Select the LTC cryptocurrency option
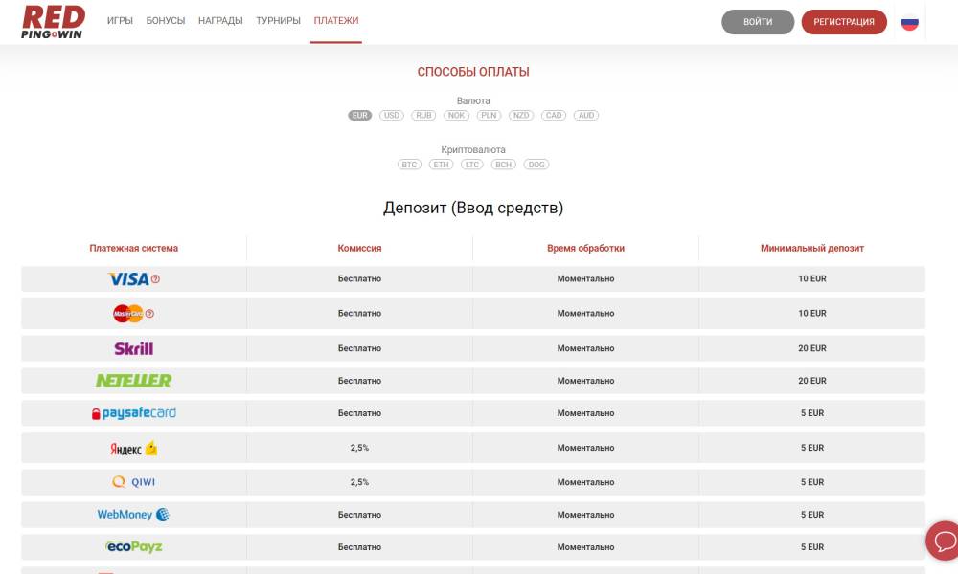 click(471, 165)
